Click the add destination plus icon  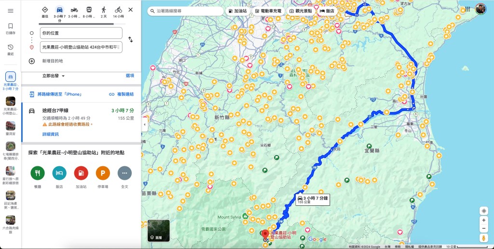pyautogui.click(x=32, y=61)
